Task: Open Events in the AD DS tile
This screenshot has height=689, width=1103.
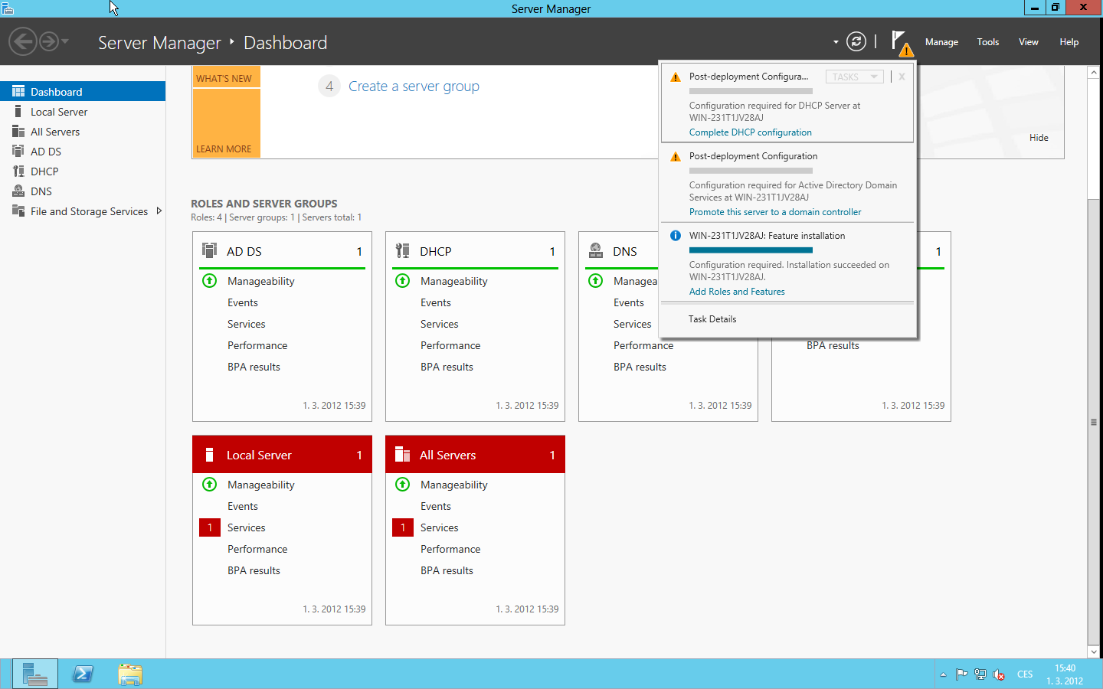Action: 243,302
